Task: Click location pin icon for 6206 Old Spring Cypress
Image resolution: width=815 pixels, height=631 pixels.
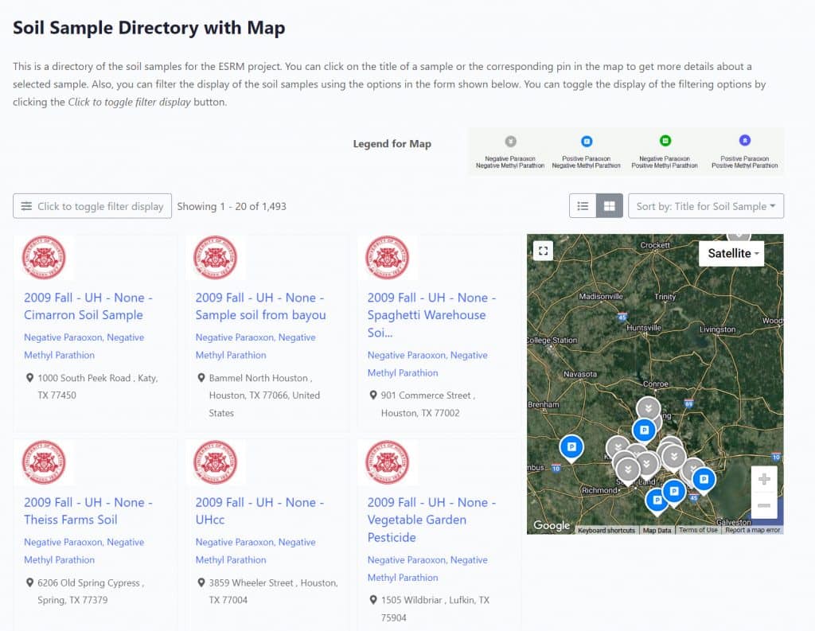Action: pyautogui.click(x=29, y=582)
